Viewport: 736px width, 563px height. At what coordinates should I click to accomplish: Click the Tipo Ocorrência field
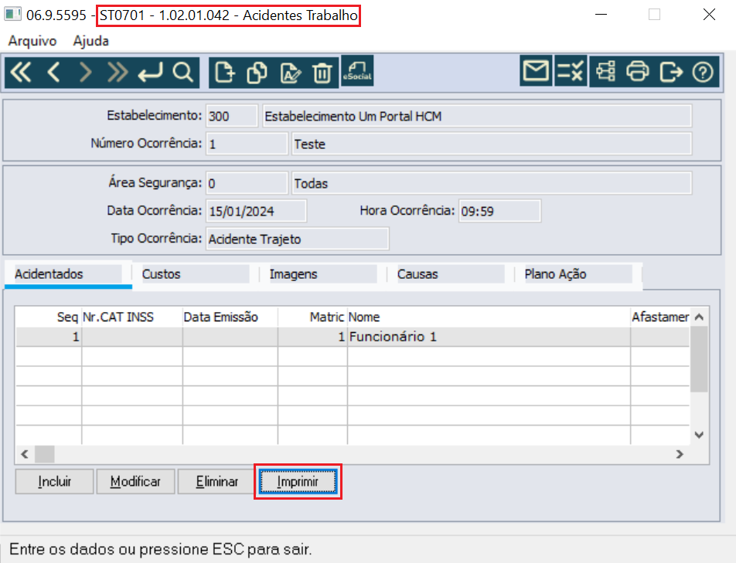tap(297, 239)
